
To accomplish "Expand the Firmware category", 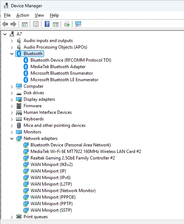I will pyautogui.click(x=12, y=106).
